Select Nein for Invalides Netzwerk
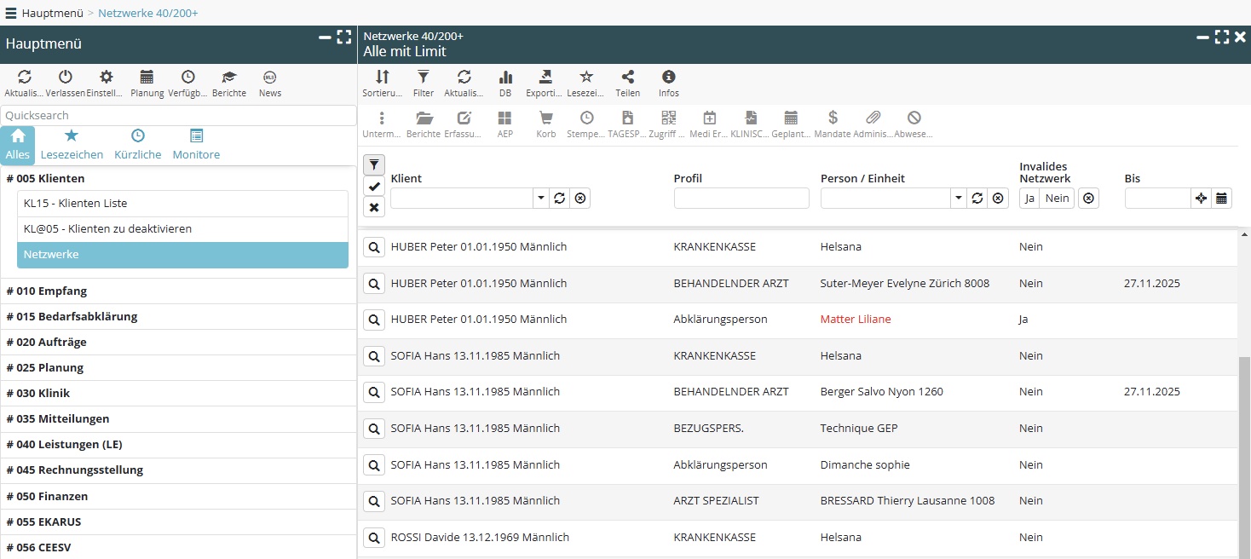This screenshot has width=1251, height=559. (1057, 199)
